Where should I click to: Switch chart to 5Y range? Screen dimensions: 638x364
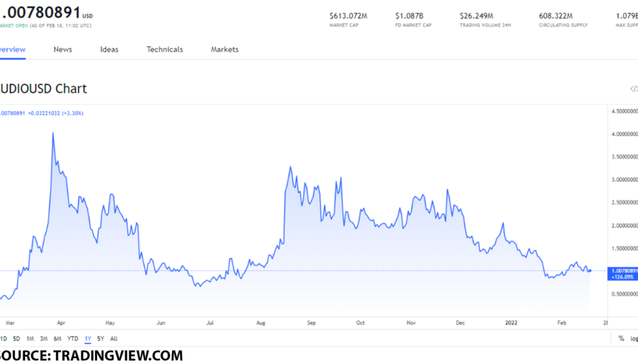(x=101, y=339)
